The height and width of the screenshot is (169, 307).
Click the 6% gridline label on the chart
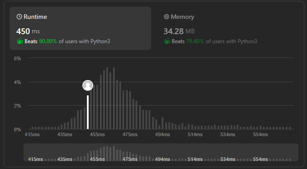click(x=18, y=58)
